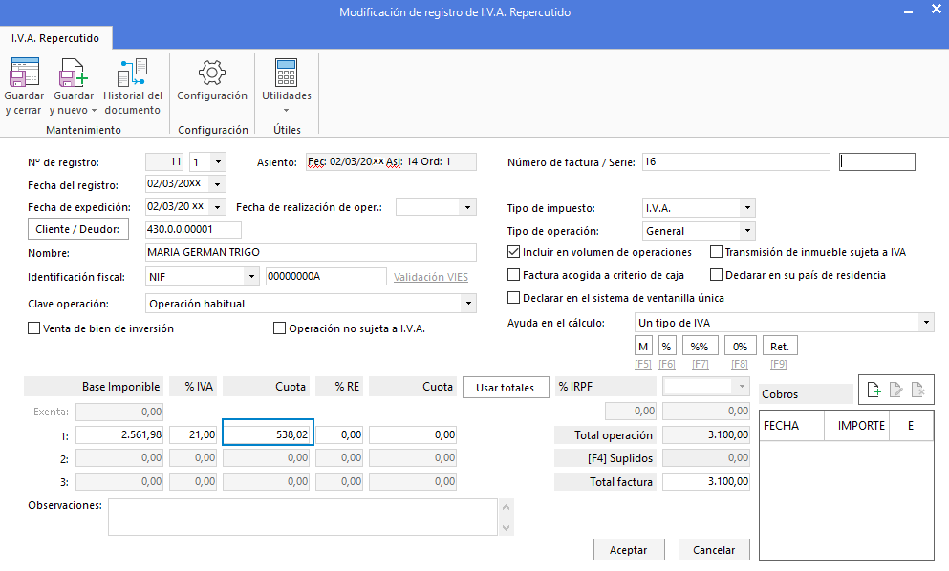Open the Tipo de impuesto dropdown

click(x=747, y=207)
